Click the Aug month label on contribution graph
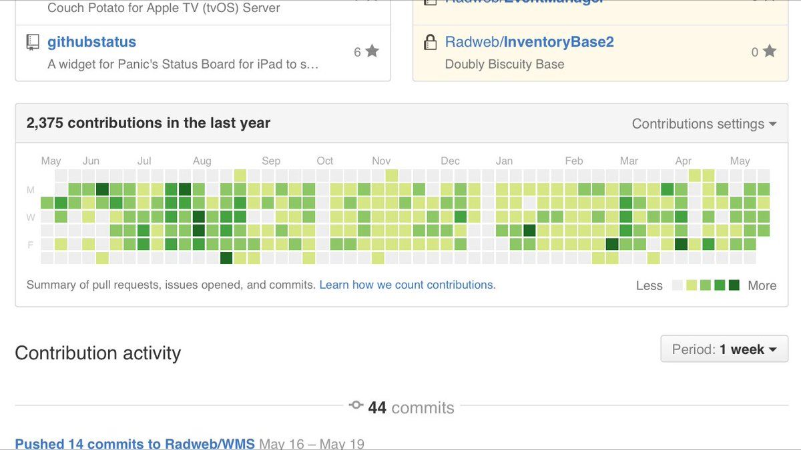The height and width of the screenshot is (450, 801). click(202, 161)
